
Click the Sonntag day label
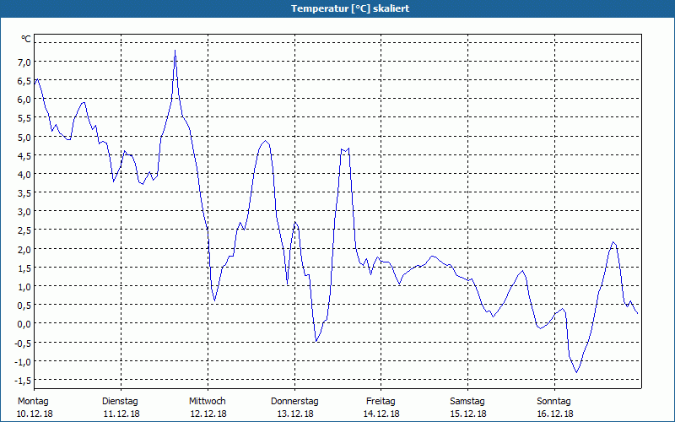pos(554,401)
